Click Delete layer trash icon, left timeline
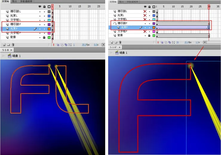Image resolution: width=221 pixels, height=155 pixels. pyautogui.click(x=13, y=45)
